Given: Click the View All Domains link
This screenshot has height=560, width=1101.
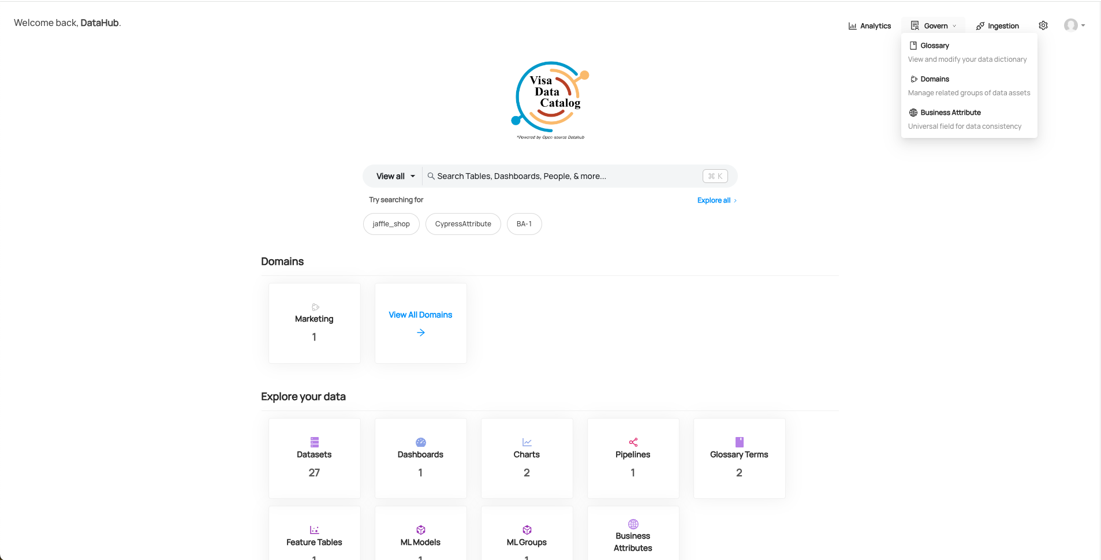Looking at the screenshot, I should (x=420, y=315).
